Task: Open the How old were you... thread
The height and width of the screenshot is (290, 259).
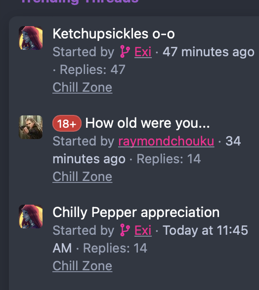Action: [147, 123]
